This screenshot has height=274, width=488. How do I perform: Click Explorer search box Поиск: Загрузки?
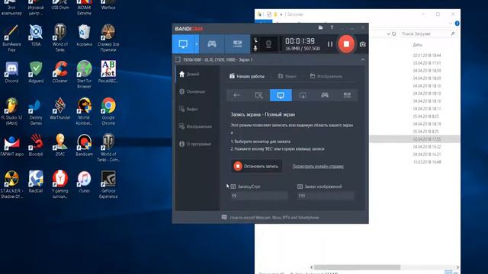428,33
